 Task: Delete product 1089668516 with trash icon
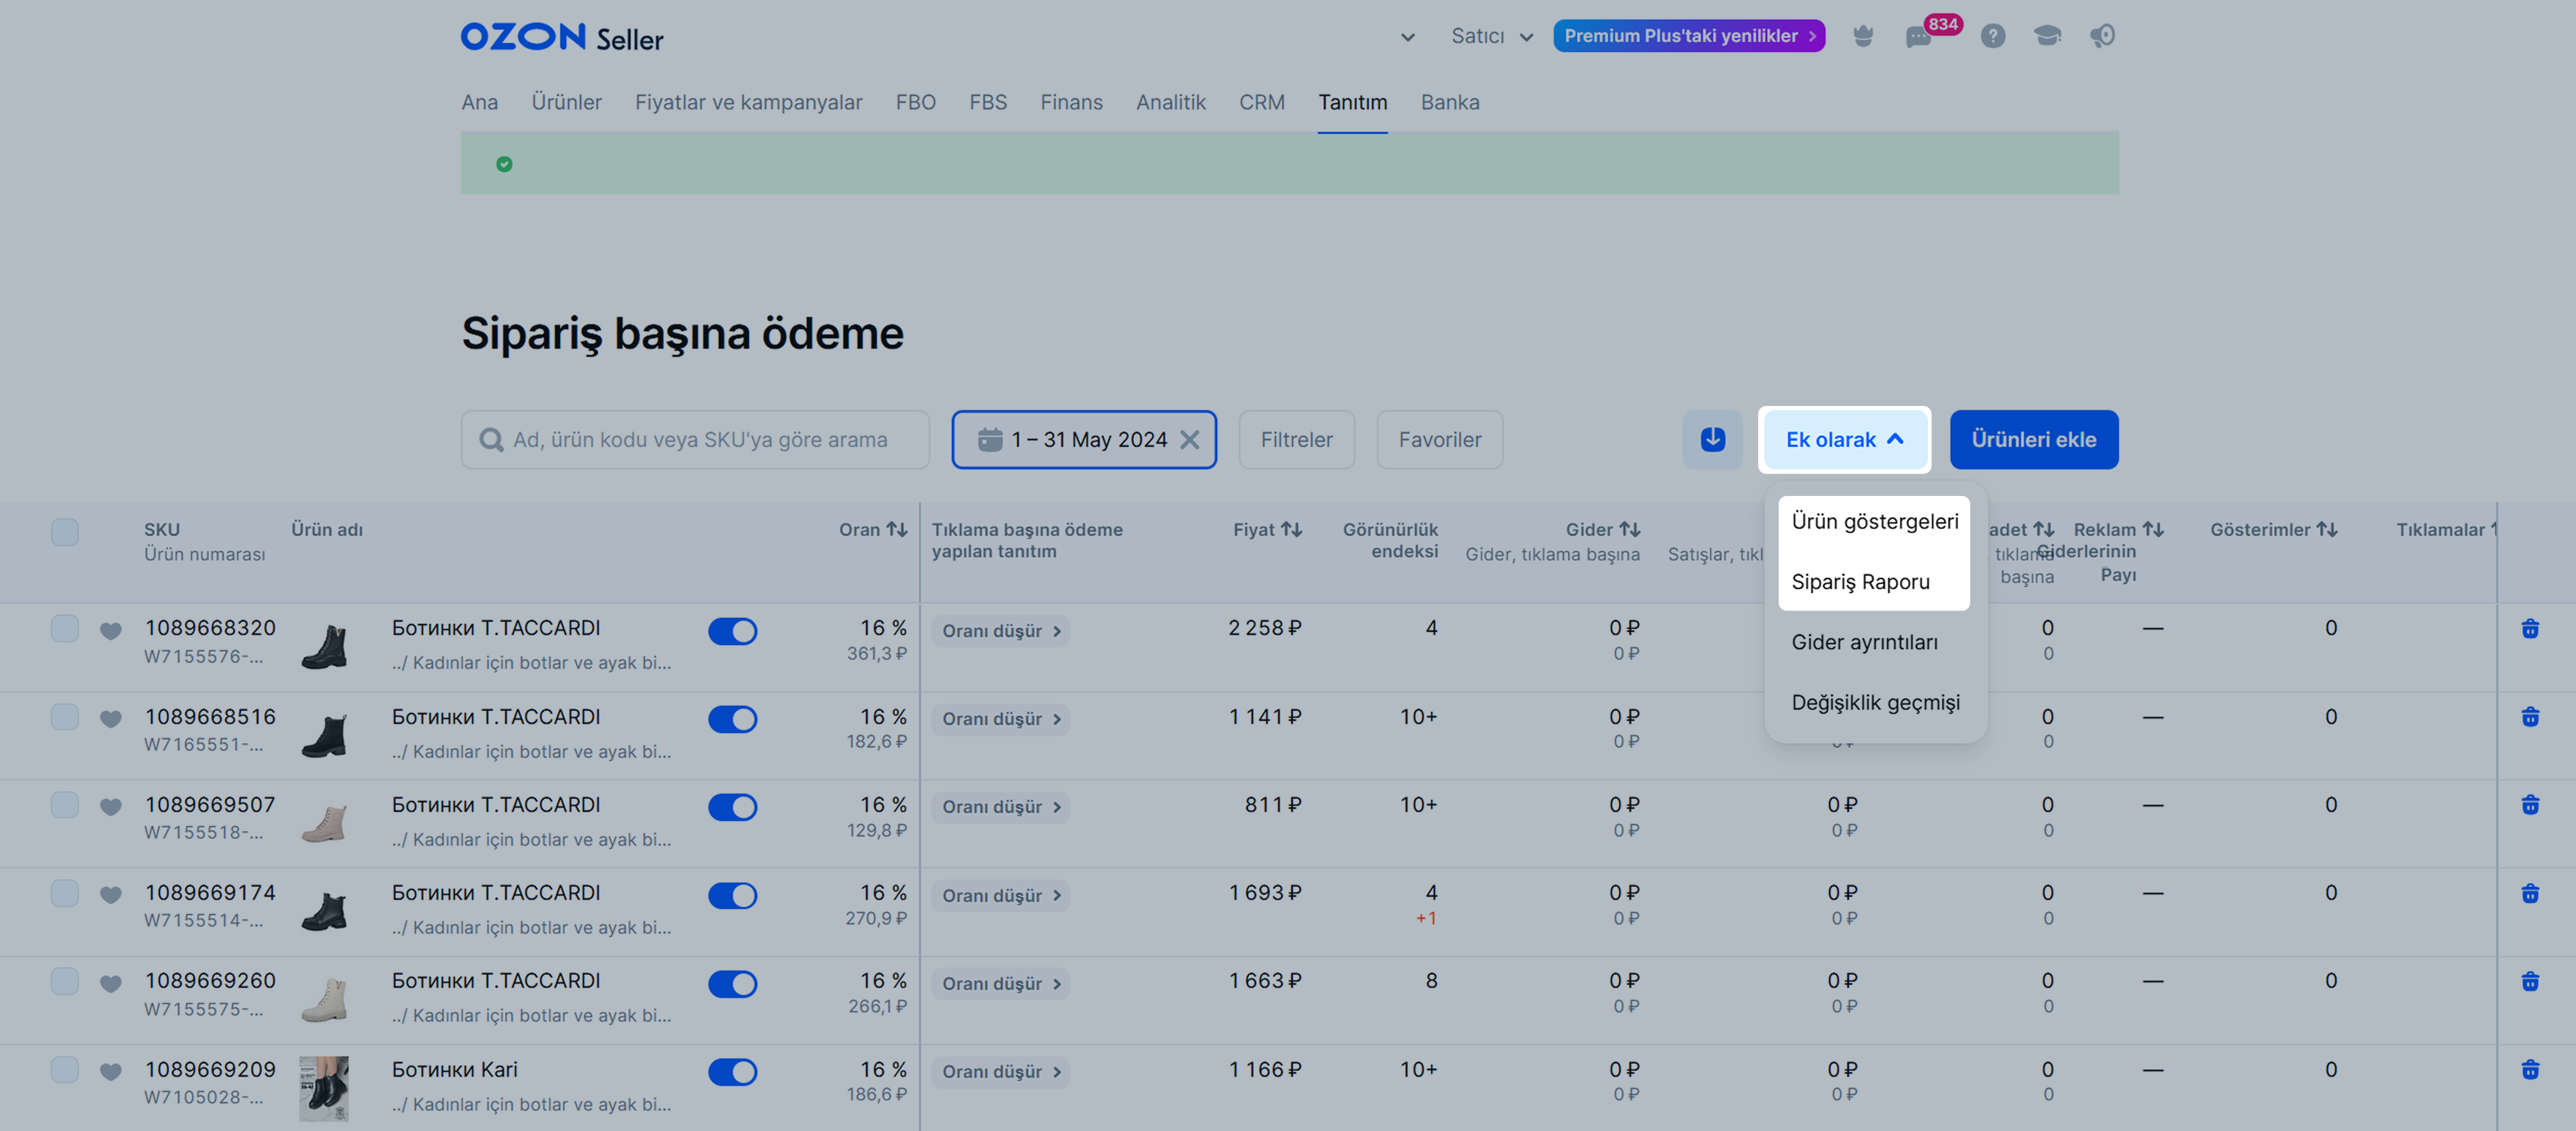(x=2530, y=717)
